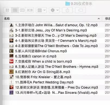Click album art icon of 9.红酒封存 file
Screen dimensions: 110x105
point(11,72)
